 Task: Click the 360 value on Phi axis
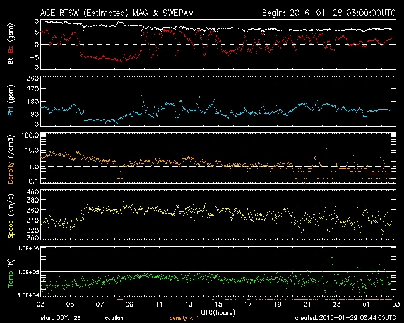(30, 78)
